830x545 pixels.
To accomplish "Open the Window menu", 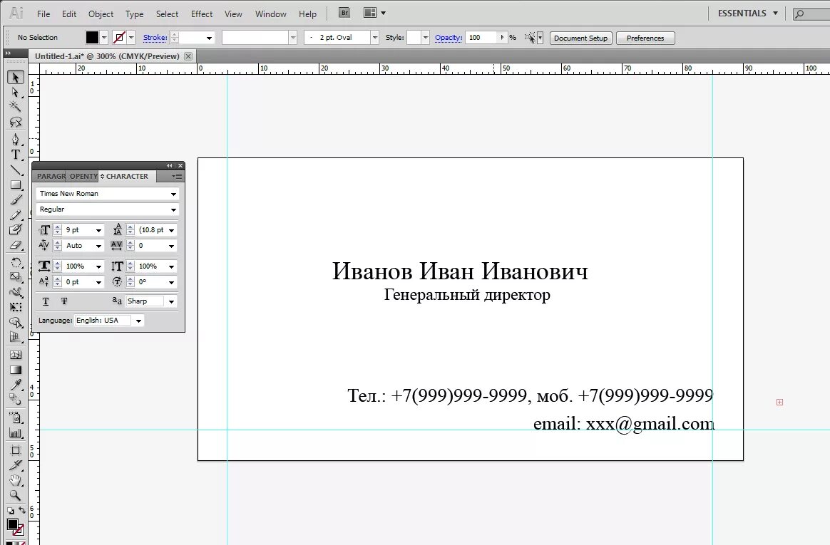I will click(270, 14).
